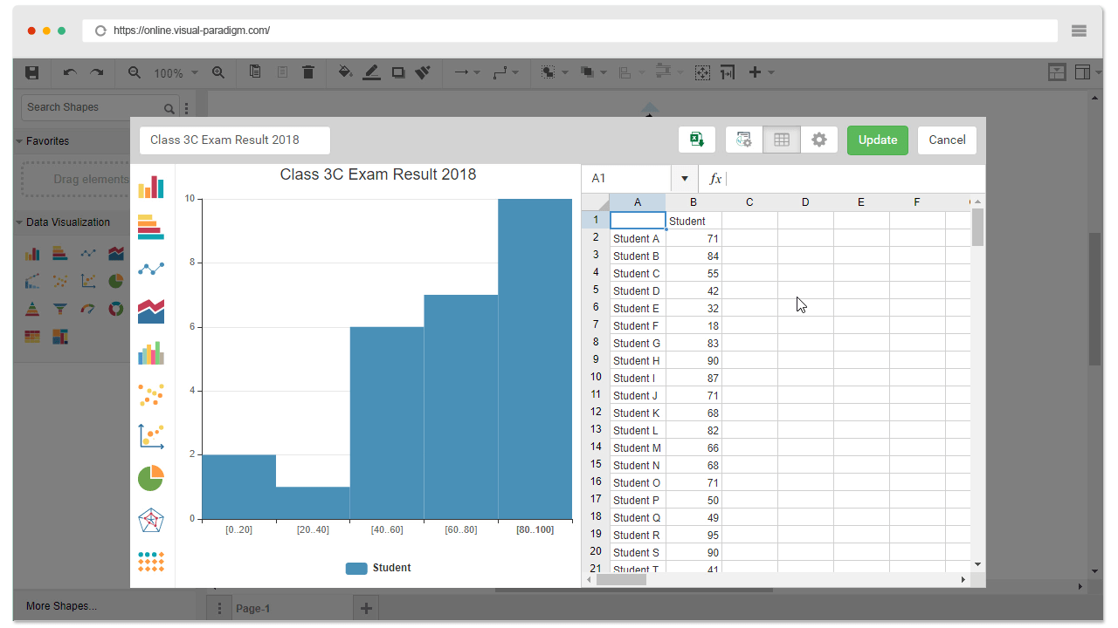Viewport: 1118px width, 628px height.
Task: Pick the scatter plot chart type
Action: coord(151,394)
